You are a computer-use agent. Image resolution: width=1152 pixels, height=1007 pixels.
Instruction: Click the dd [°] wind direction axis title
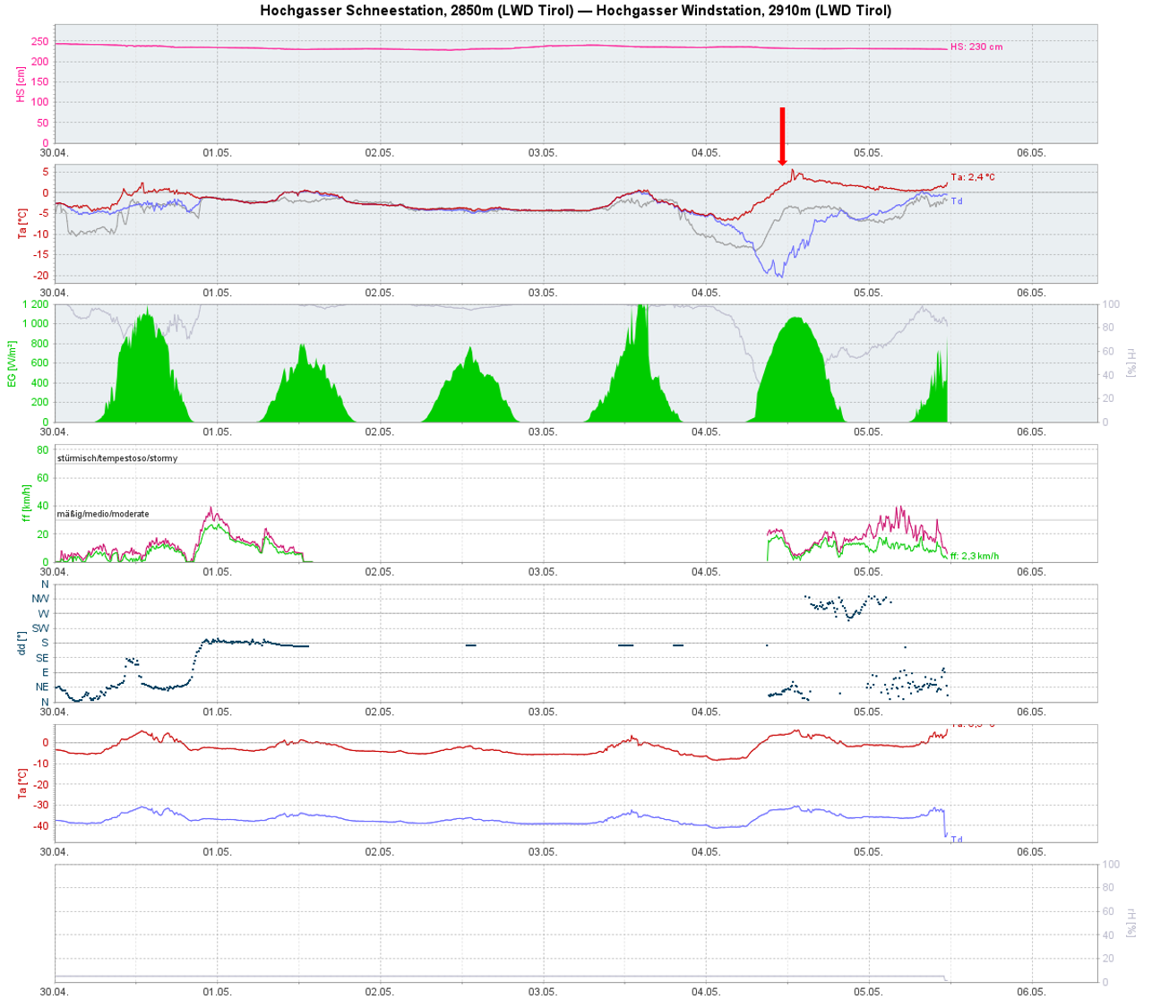click(x=21, y=643)
